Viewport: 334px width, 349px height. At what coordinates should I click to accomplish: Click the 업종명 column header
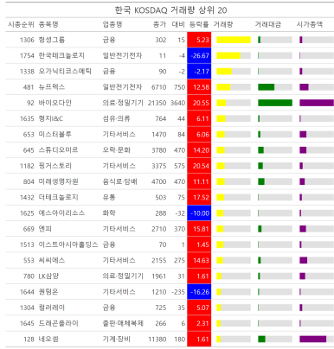point(112,24)
